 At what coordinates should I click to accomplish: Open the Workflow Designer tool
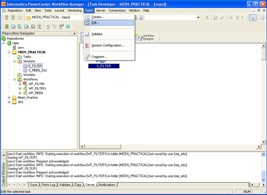(x=145, y=37)
